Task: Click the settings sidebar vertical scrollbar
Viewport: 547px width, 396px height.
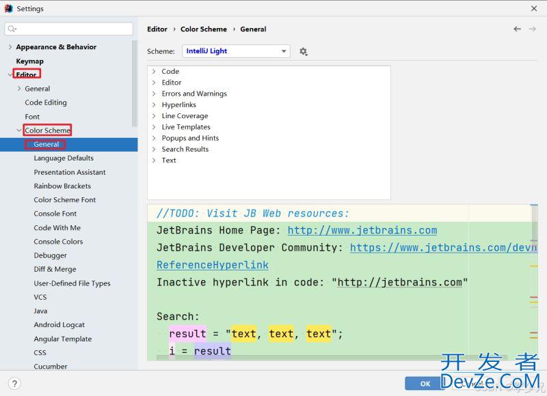Action: (x=134, y=83)
